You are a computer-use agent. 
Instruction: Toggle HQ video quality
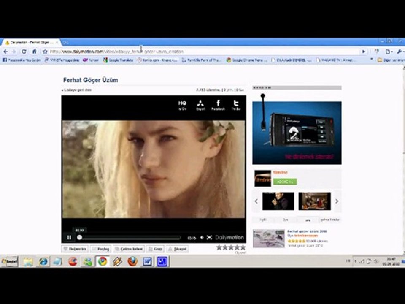[182, 106]
